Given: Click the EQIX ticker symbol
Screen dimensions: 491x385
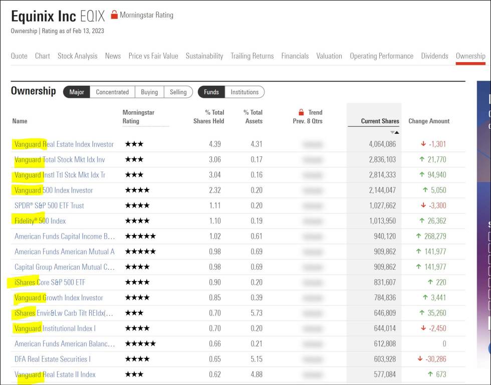Looking at the screenshot, I should pyautogui.click(x=92, y=16).
